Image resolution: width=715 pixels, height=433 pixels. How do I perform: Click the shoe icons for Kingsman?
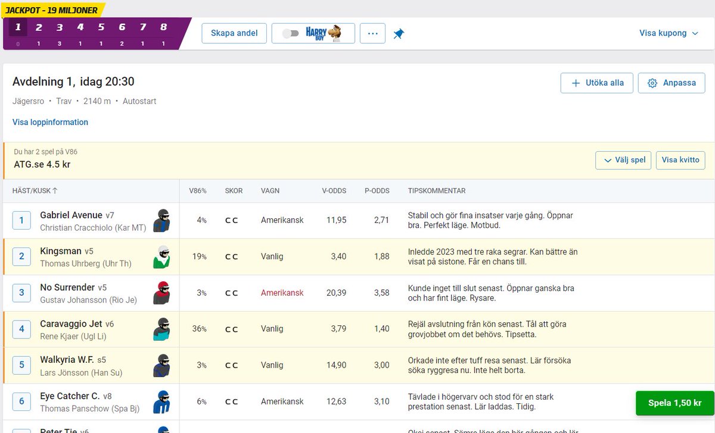[x=232, y=257]
